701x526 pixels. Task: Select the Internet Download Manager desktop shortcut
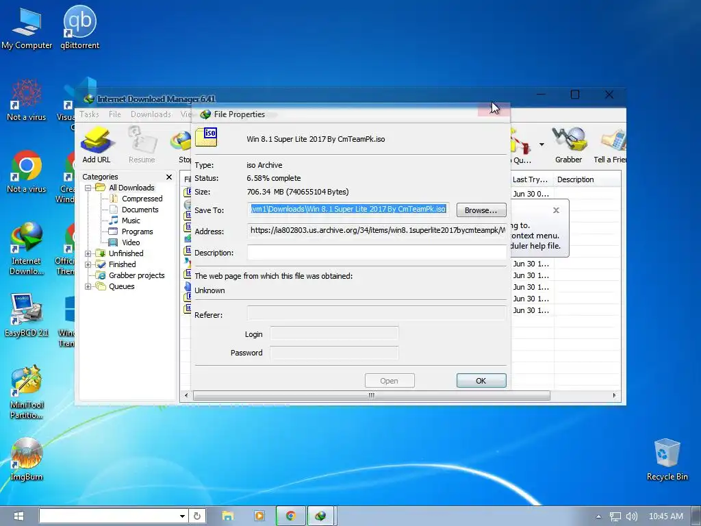pos(27,249)
